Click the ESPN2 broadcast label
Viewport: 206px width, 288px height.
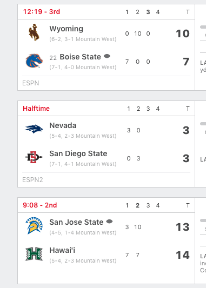click(x=32, y=180)
